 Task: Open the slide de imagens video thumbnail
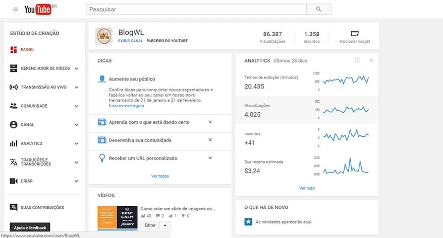tap(118, 218)
